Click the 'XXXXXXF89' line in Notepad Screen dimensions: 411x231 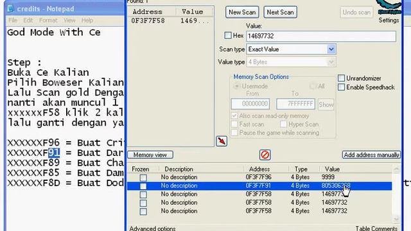click(66, 162)
